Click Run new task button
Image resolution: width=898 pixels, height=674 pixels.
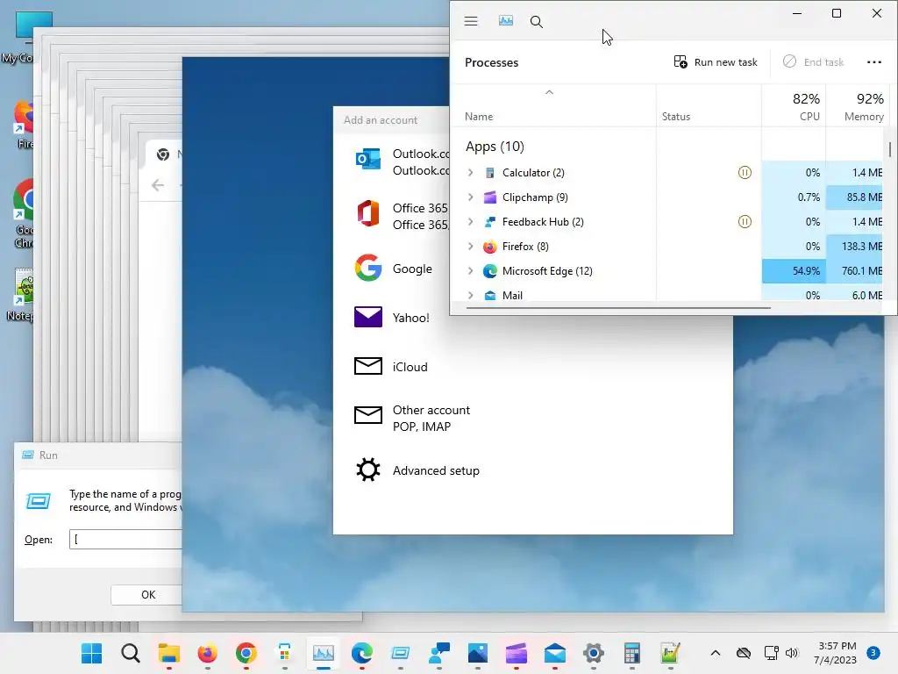pos(716,62)
